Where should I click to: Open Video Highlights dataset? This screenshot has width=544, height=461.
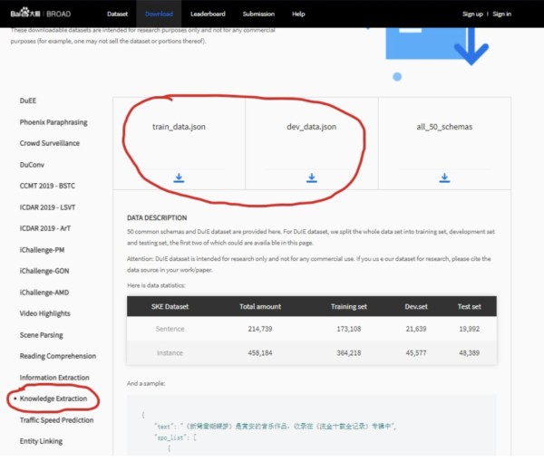pyautogui.click(x=45, y=313)
